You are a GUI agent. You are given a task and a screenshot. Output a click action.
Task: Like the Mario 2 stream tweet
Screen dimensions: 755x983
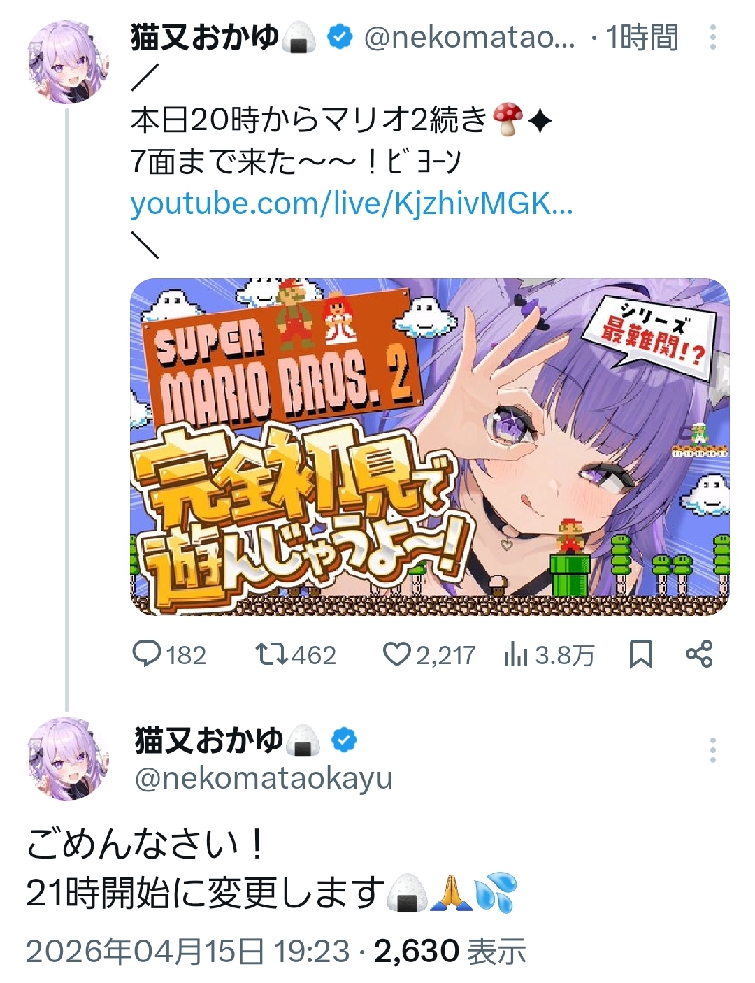(396, 654)
